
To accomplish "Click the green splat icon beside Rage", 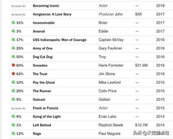I will pos(13,134).
